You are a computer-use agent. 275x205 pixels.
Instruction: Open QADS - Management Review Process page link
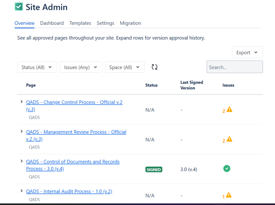76,135
